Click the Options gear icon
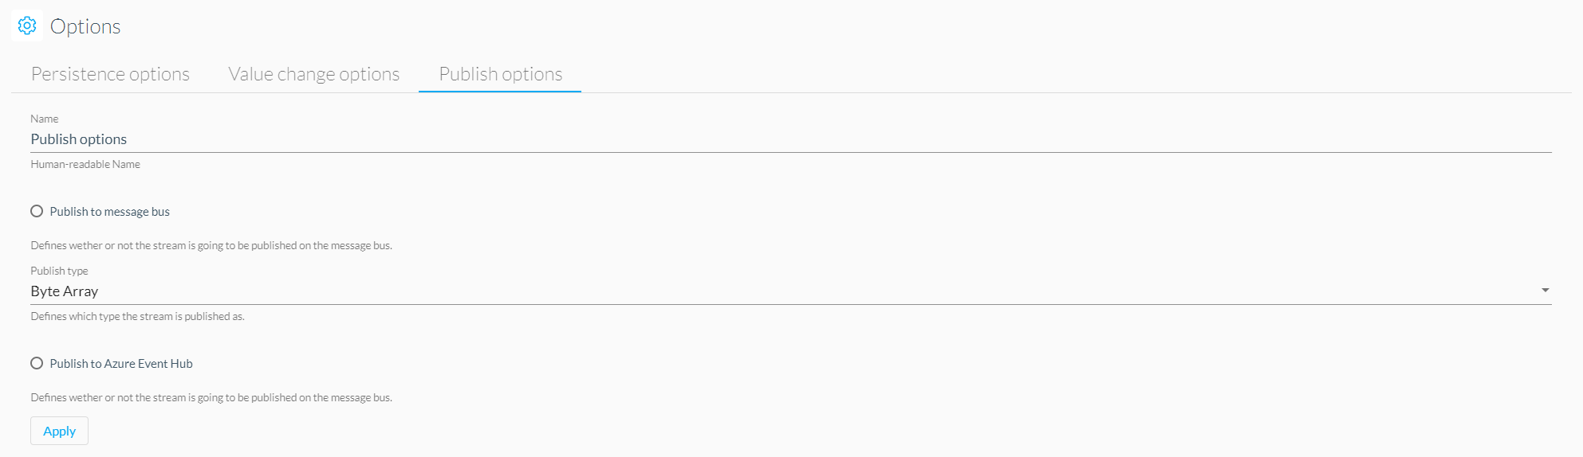 tap(27, 25)
